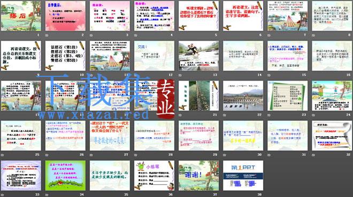Click the star icon beneath slide 26
Viewport: 353px width, 197px height.
coord(47,155)
